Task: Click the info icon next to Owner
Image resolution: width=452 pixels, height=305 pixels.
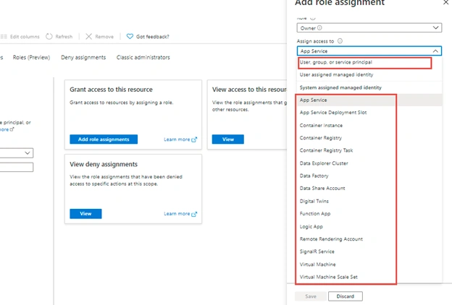Action: pyautogui.click(x=319, y=28)
